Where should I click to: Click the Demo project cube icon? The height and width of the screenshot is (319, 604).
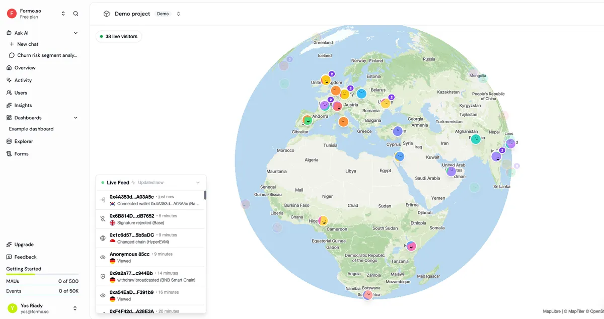(x=107, y=14)
